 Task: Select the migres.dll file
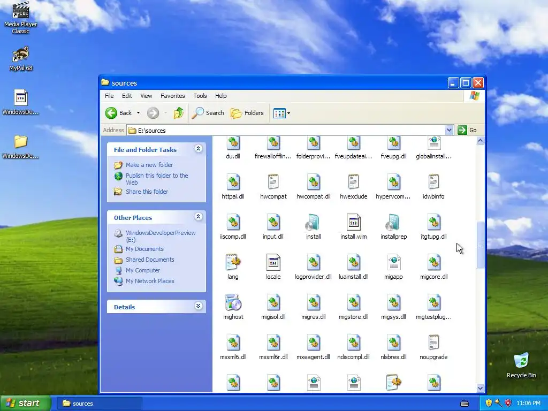click(x=314, y=307)
